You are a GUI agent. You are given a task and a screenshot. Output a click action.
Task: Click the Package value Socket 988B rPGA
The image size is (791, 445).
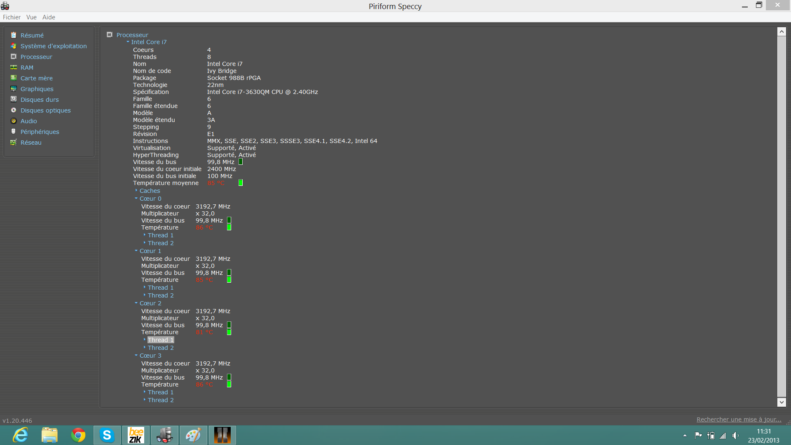pyautogui.click(x=234, y=78)
